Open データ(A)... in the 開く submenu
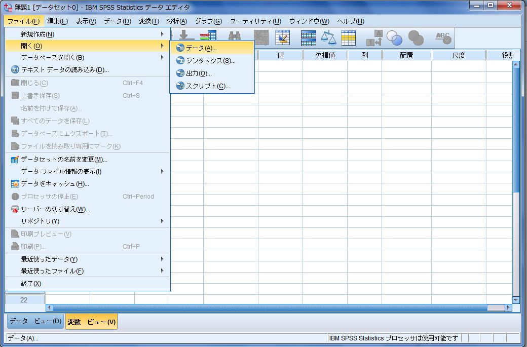This screenshot has width=527, height=347. click(212, 48)
